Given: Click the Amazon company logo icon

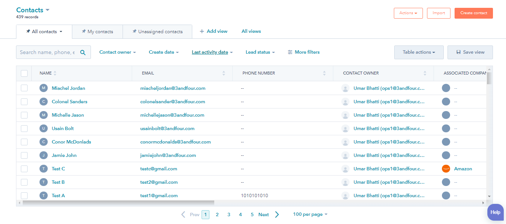Looking at the screenshot, I should point(446,168).
